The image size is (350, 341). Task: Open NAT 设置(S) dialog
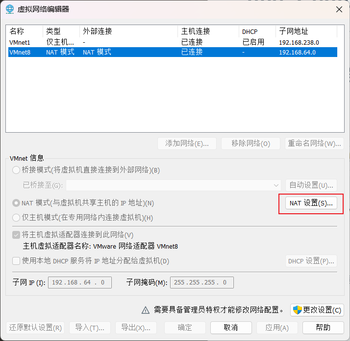click(311, 203)
